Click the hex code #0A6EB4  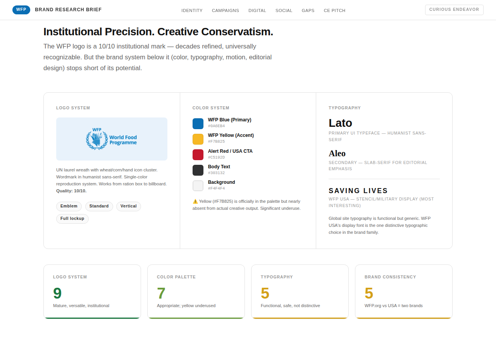pos(216,126)
